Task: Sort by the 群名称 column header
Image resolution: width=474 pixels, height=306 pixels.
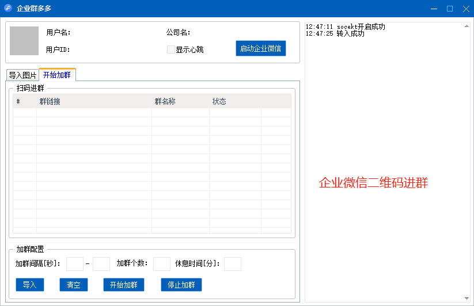Action: click(x=180, y=102)
